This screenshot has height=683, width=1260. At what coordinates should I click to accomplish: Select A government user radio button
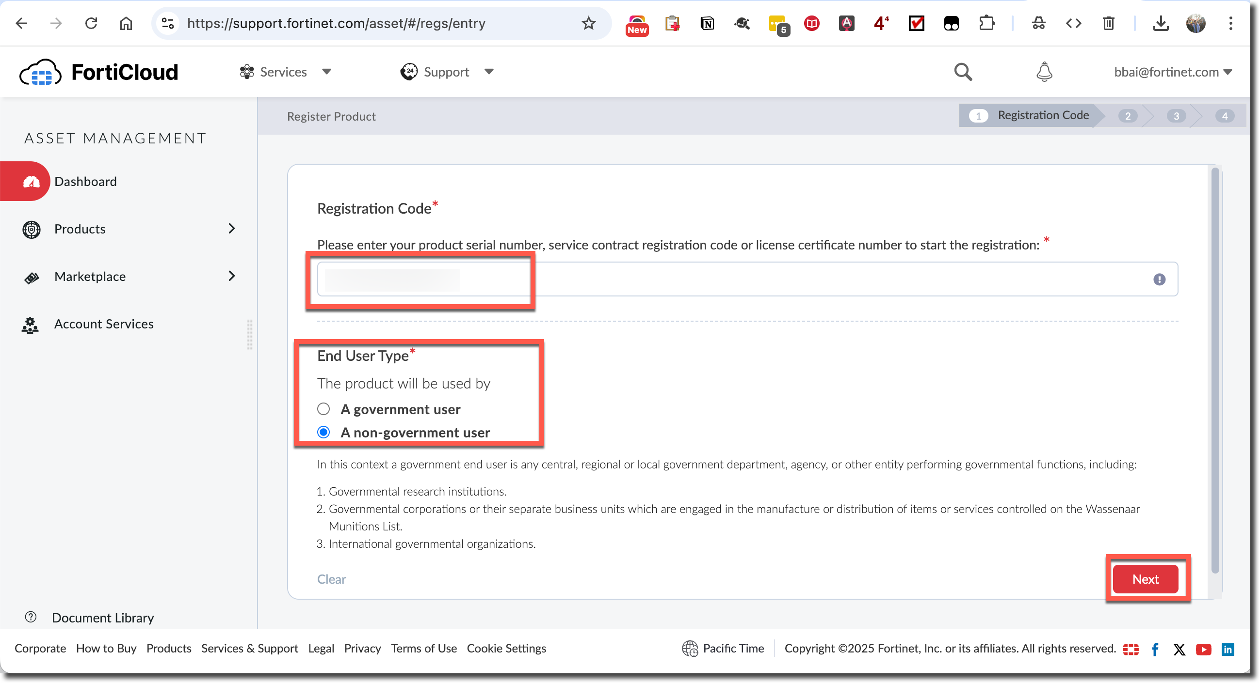pos(323,409)
